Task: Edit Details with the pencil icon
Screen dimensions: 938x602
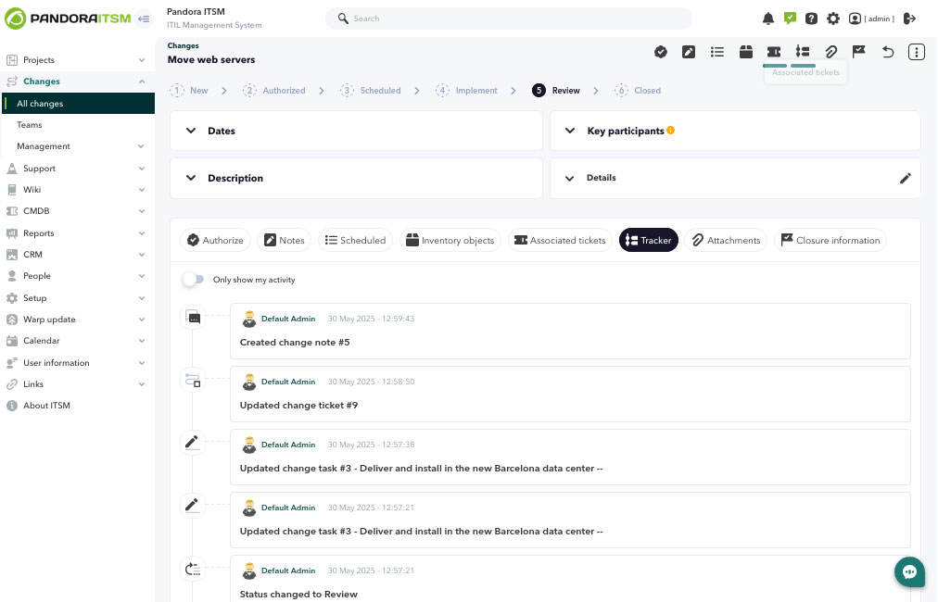Action: tap(906, 178)
